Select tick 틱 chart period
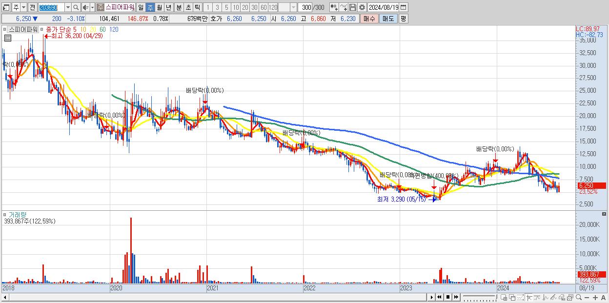Screen dimensions: 609x303 click(197, 7)
